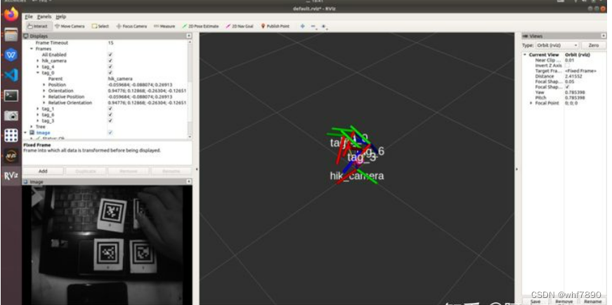Click the Add display button
The width and height of the screenshot is (612, 305).
[x=43, y=171]
